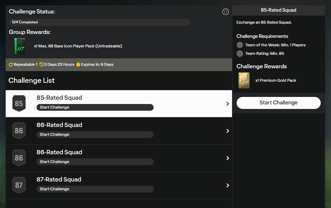Click the 87 rating badge icon
331x208 pixels.
pos(19,185)
